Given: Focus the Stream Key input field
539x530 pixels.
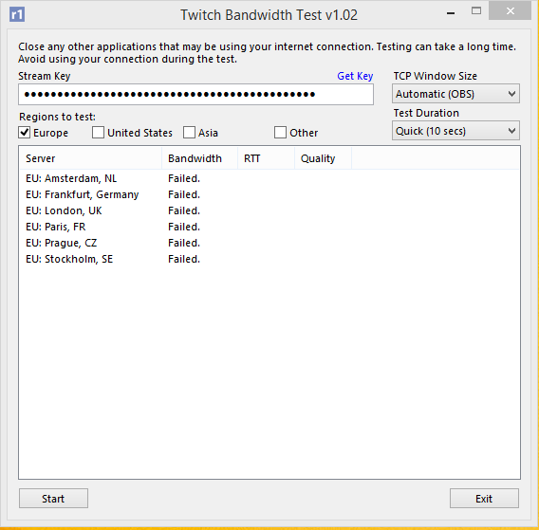Looking at the screenshot, I should coord(195,95).
